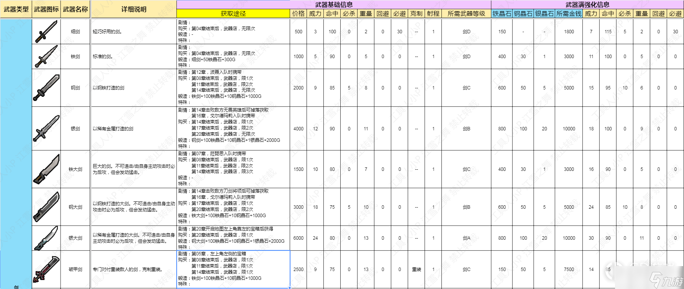Click the 武器图标 column header
The image size is (684, 289).
46,9
